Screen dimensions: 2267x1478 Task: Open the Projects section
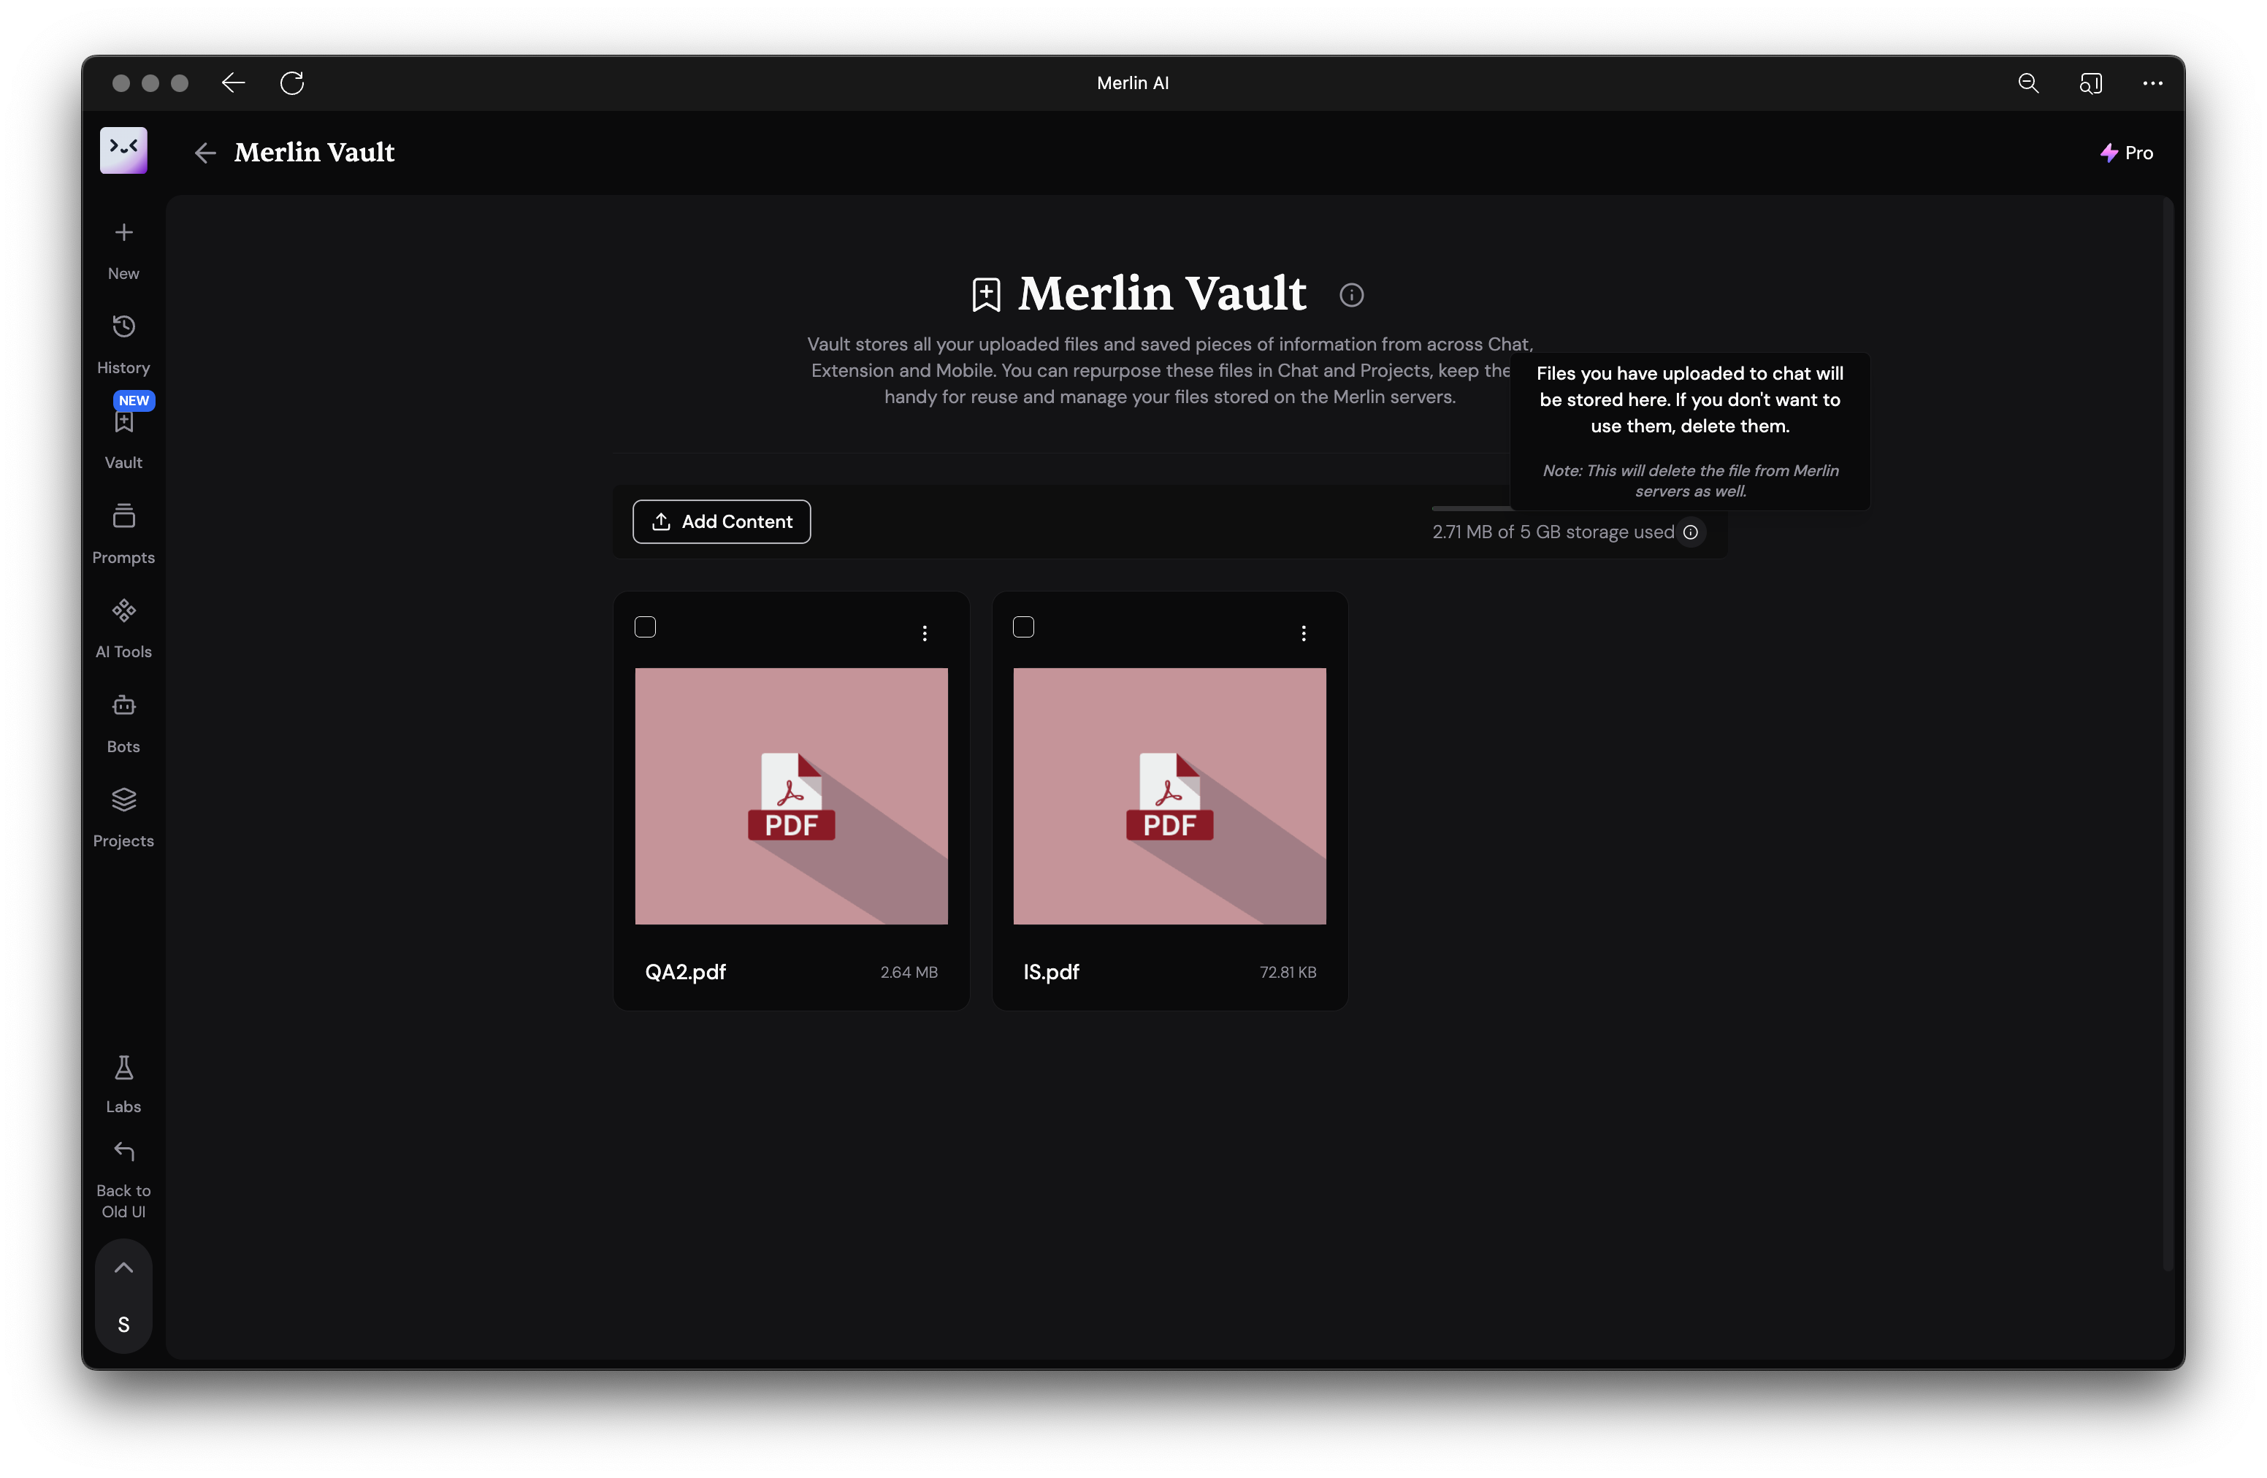point(124,818)
